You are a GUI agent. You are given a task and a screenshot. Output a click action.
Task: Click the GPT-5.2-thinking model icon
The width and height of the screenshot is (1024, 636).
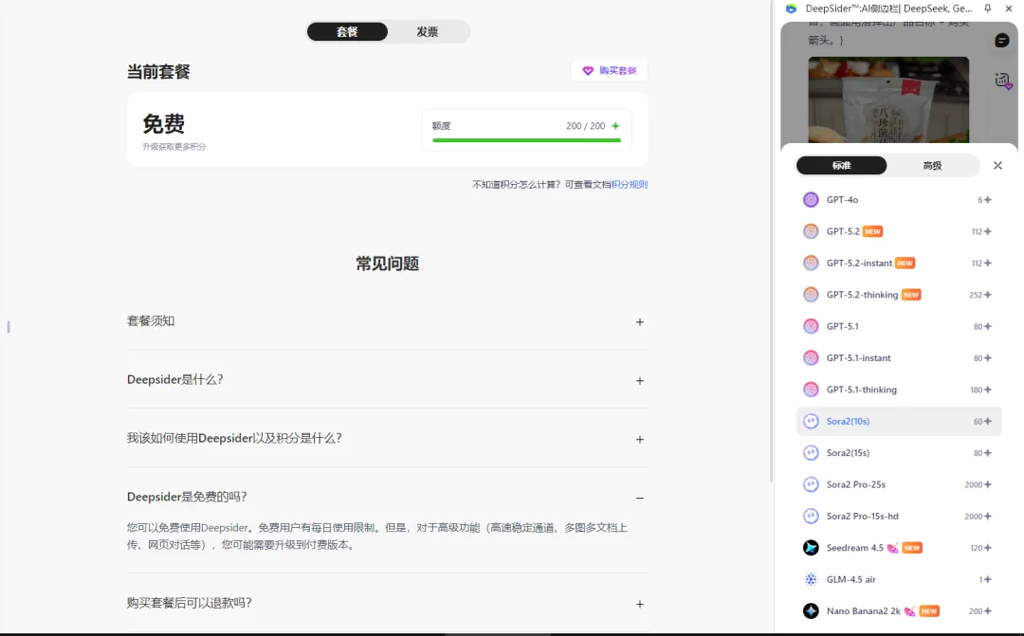[811, 295]
